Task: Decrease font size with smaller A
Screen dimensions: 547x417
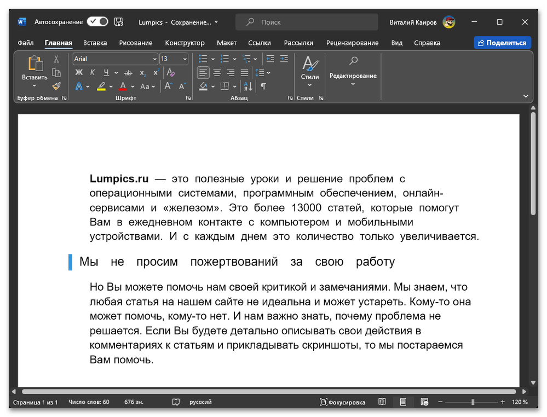Action: point(182,86)
